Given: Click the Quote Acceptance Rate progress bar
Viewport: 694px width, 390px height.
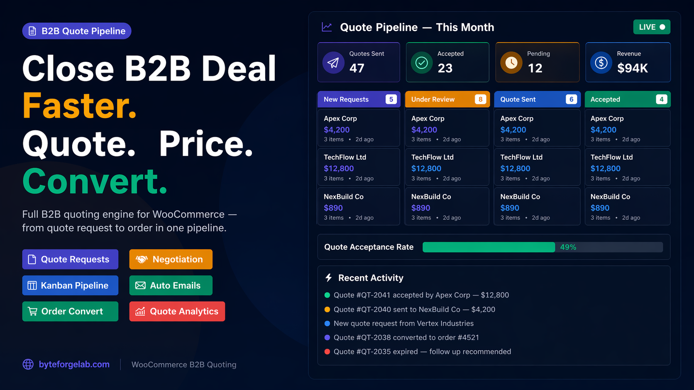Looking at the screenshot, I should click(542, 247).
